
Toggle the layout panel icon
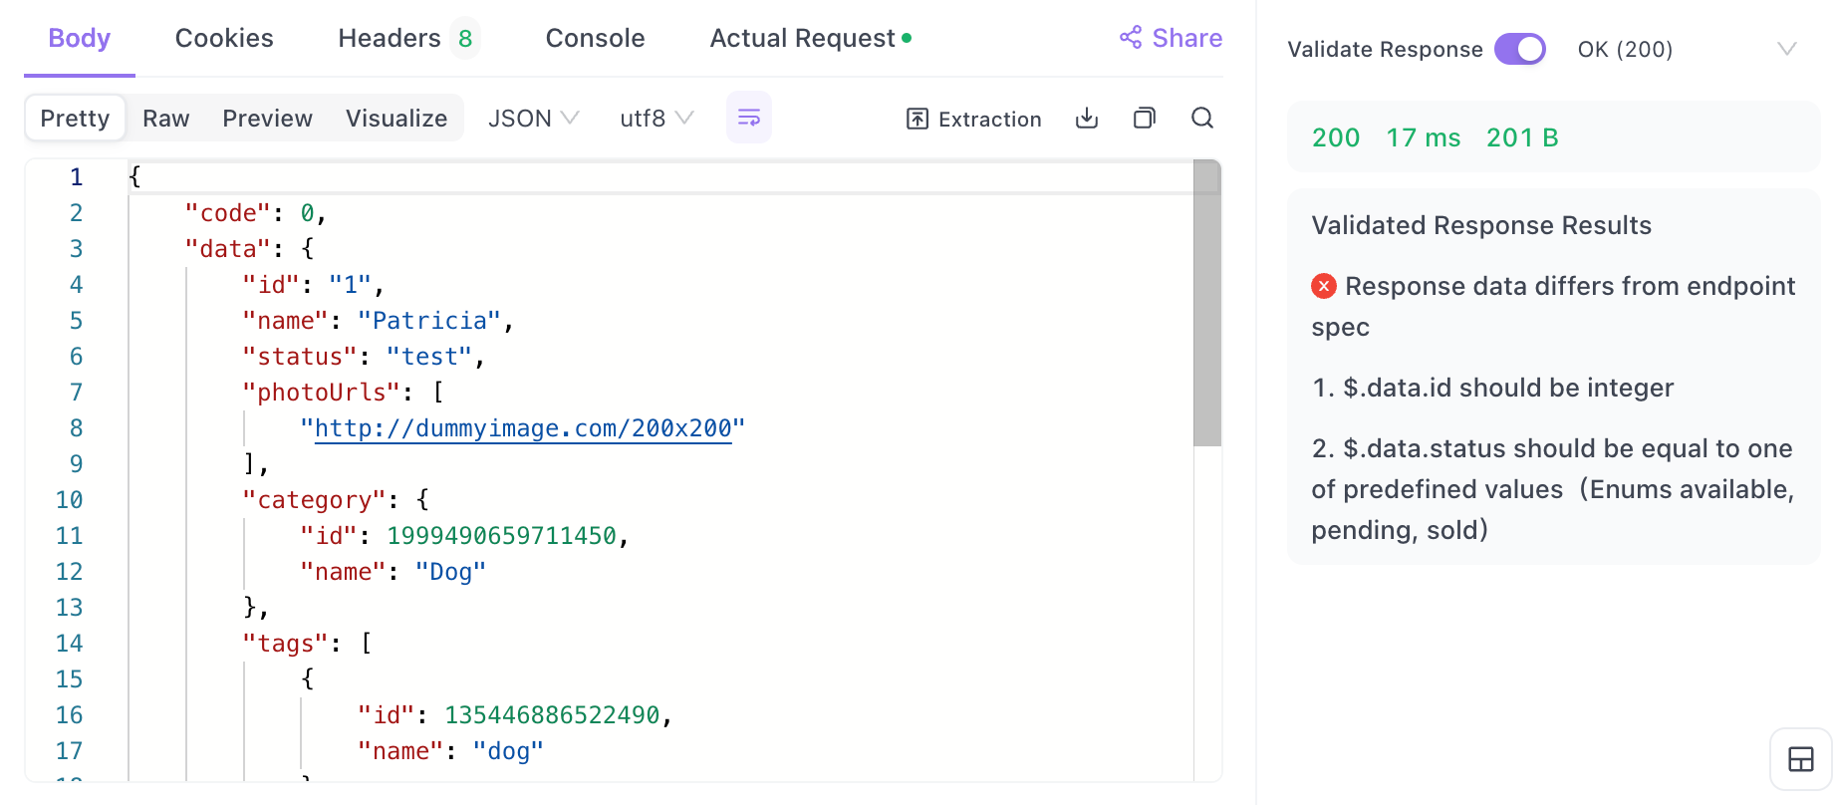pos(1800,759)
